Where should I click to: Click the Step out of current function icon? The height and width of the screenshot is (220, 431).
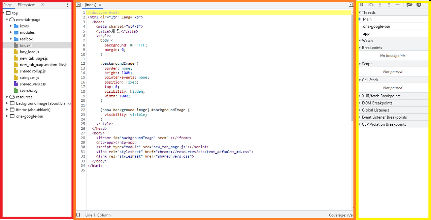(388, 5)
